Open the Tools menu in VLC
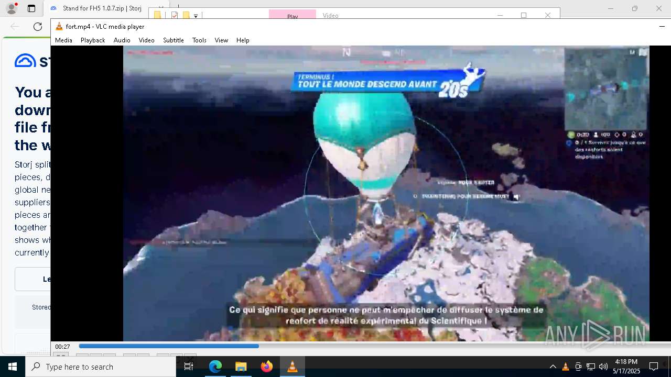The height and width of the screenshot is (377, 671). tap(199, 40)
